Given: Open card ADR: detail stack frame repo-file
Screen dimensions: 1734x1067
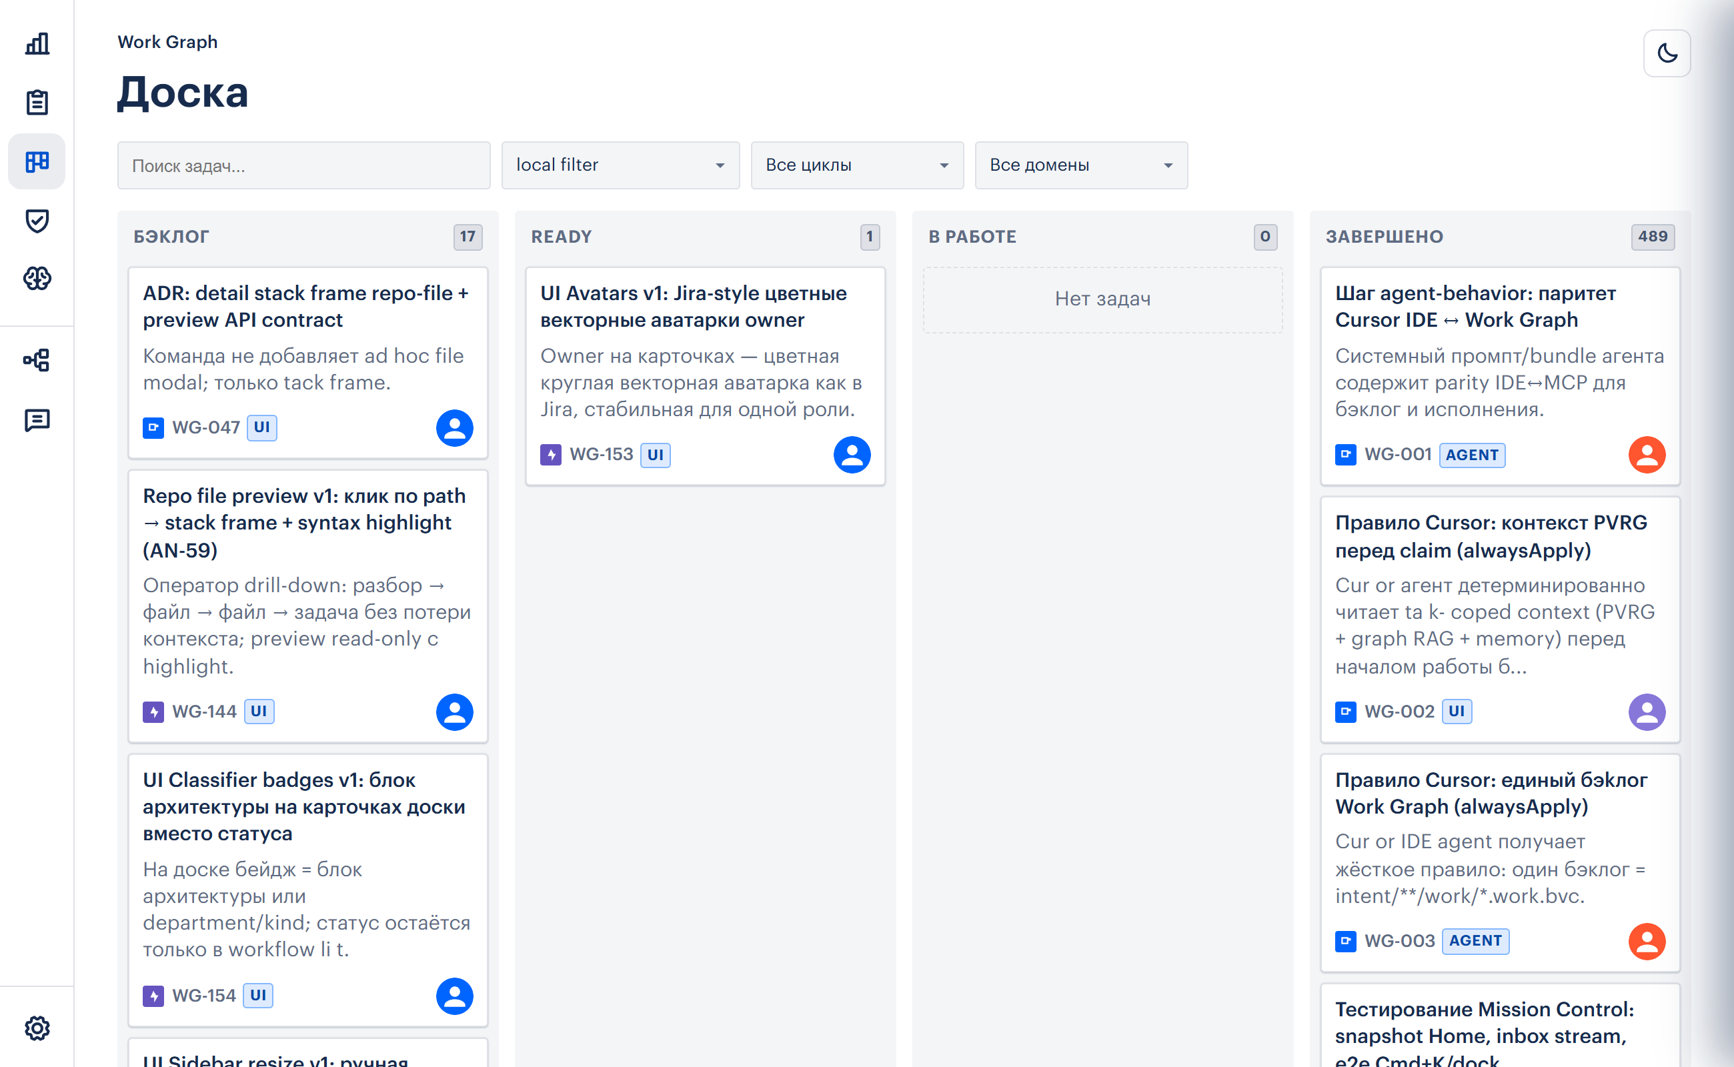Looking at the screenshot, I should (x=307, y=363).
